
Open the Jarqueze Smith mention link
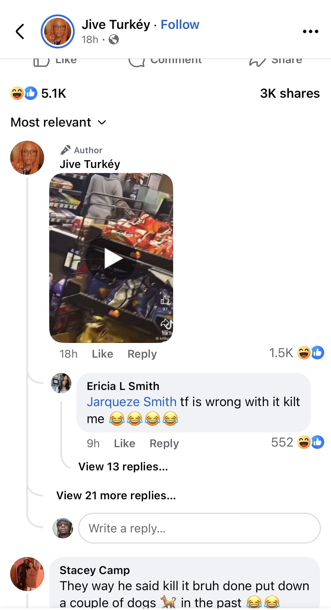coord(132,402)
